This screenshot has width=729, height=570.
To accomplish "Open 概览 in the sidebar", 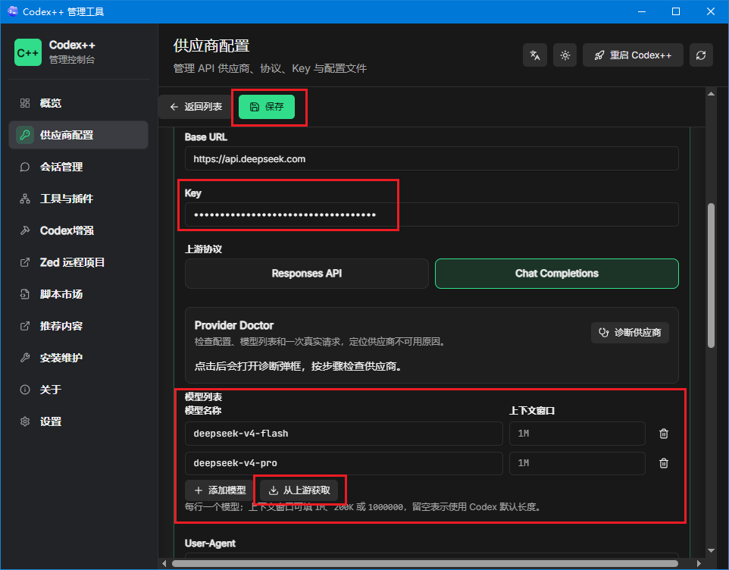I will [x=78, y=103].
